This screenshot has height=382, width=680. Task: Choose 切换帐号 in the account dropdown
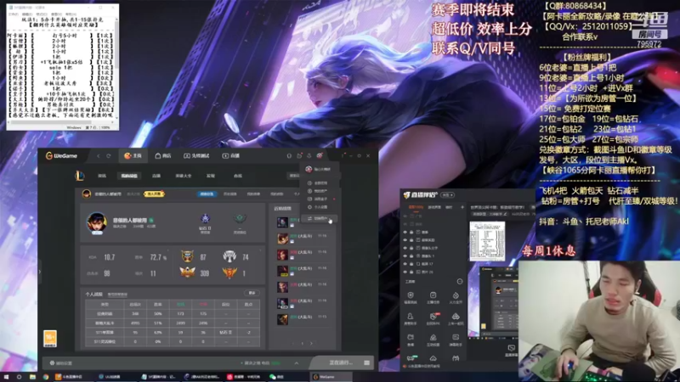pyautogui.click(x=319, y=219)
